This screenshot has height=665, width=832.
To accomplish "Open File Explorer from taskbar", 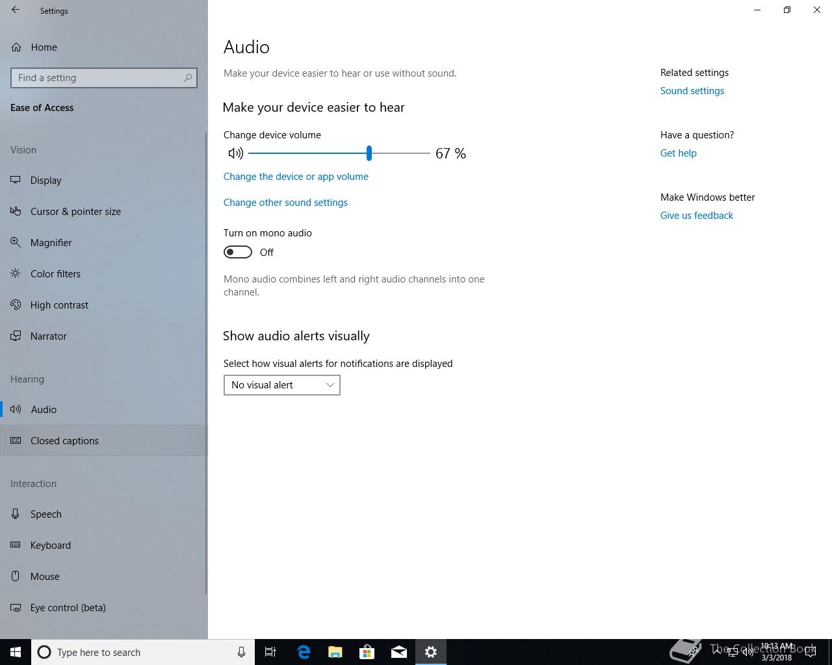I will [335, 652].
